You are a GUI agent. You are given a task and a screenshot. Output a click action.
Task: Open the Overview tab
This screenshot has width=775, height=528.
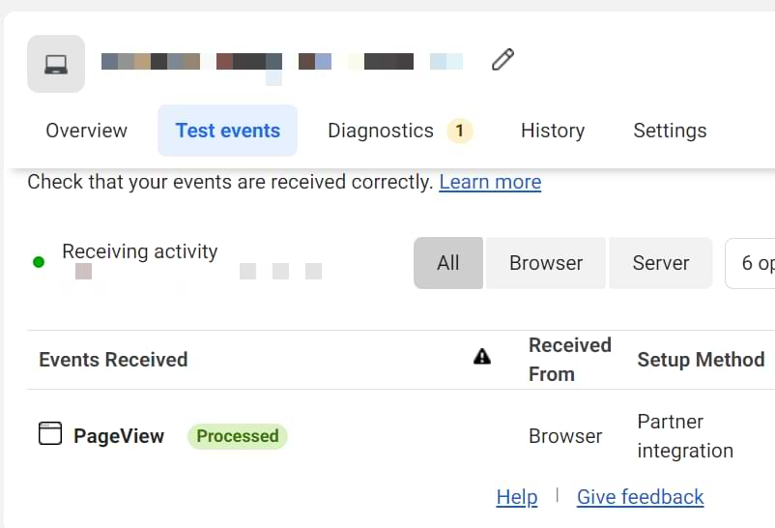(86, 131)
